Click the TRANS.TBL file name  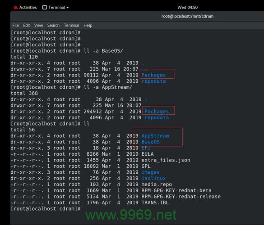[155, 202]
